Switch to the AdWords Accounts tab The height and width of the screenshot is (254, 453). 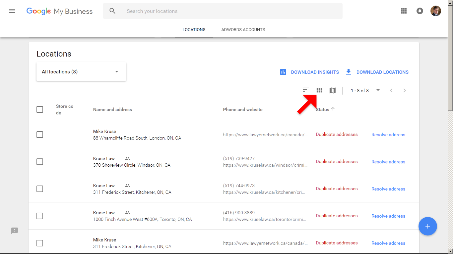pyautogui.click(x=243, y=30)
